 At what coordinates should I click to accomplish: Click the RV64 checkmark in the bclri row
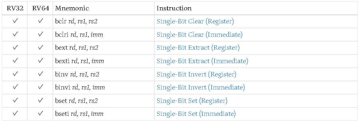pos(40,35)
